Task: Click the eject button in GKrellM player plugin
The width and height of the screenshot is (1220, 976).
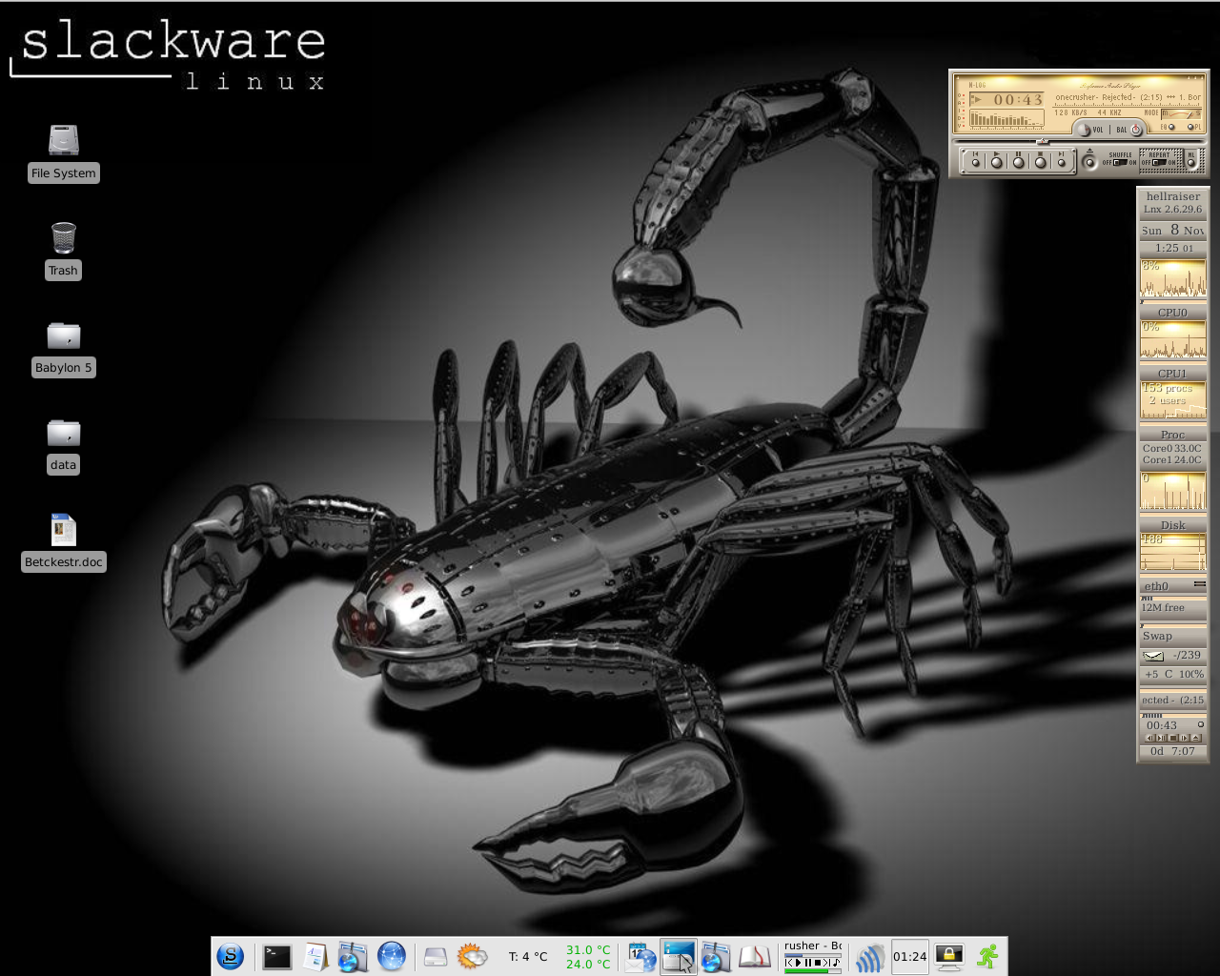Action: point(1195,738)
